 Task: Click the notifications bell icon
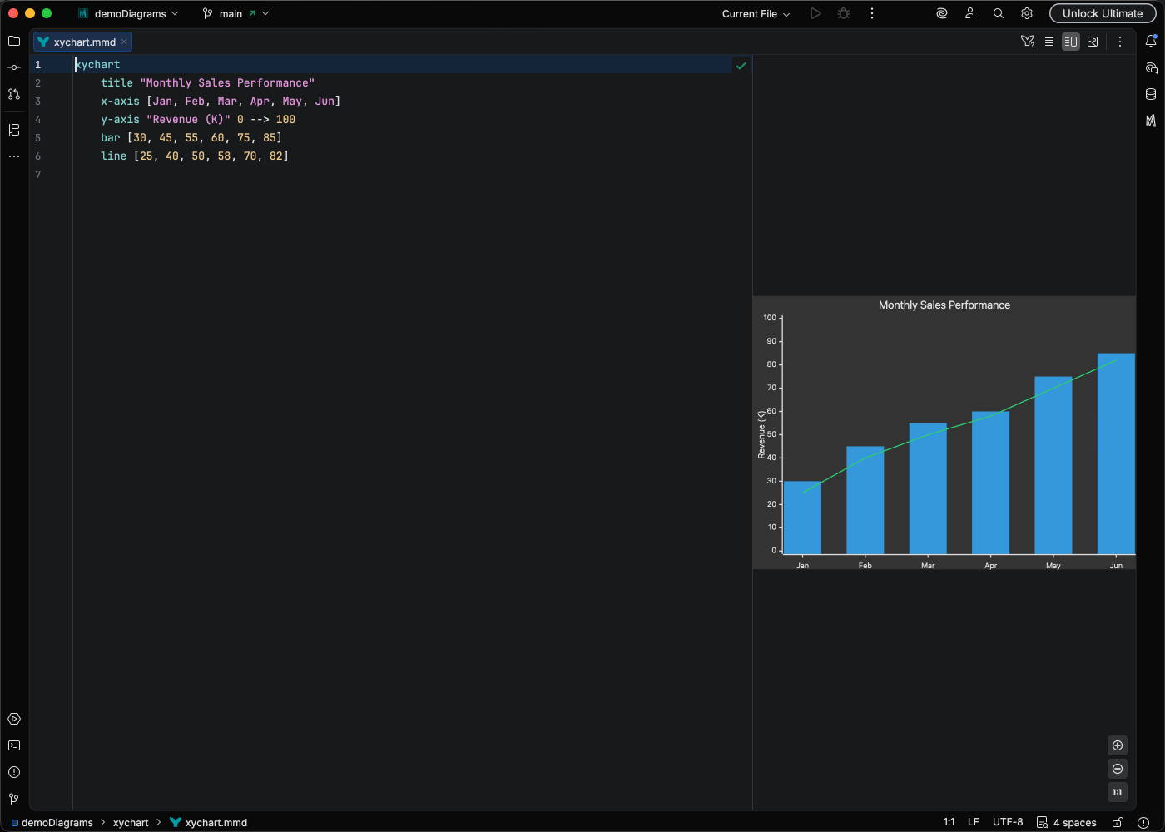click(x=1151, y=41)
